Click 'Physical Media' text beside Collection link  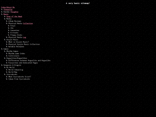coord(15,23)
